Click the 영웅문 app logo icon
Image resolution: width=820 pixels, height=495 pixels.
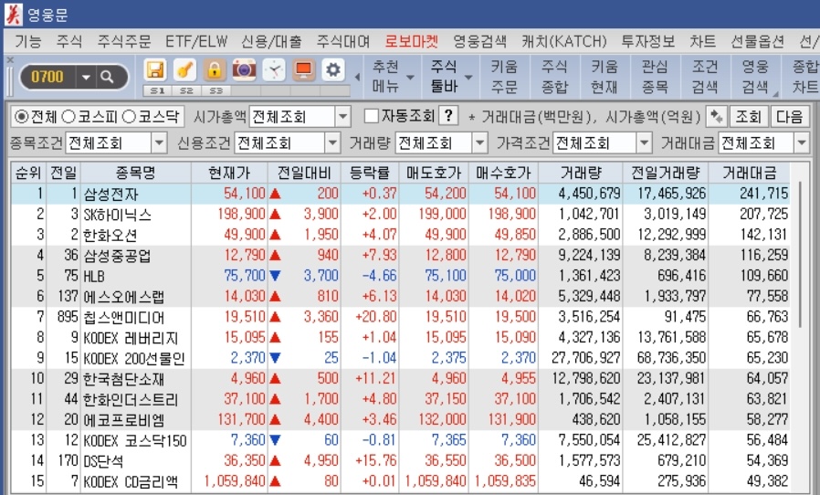click(x=13, y=14)
